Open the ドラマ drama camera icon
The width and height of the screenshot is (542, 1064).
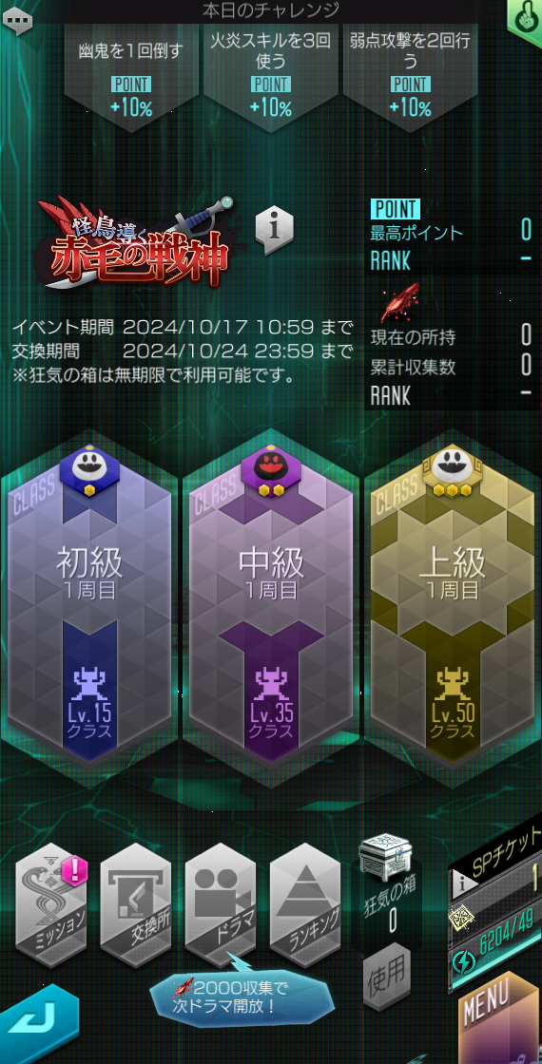click(x=220, y=903)
